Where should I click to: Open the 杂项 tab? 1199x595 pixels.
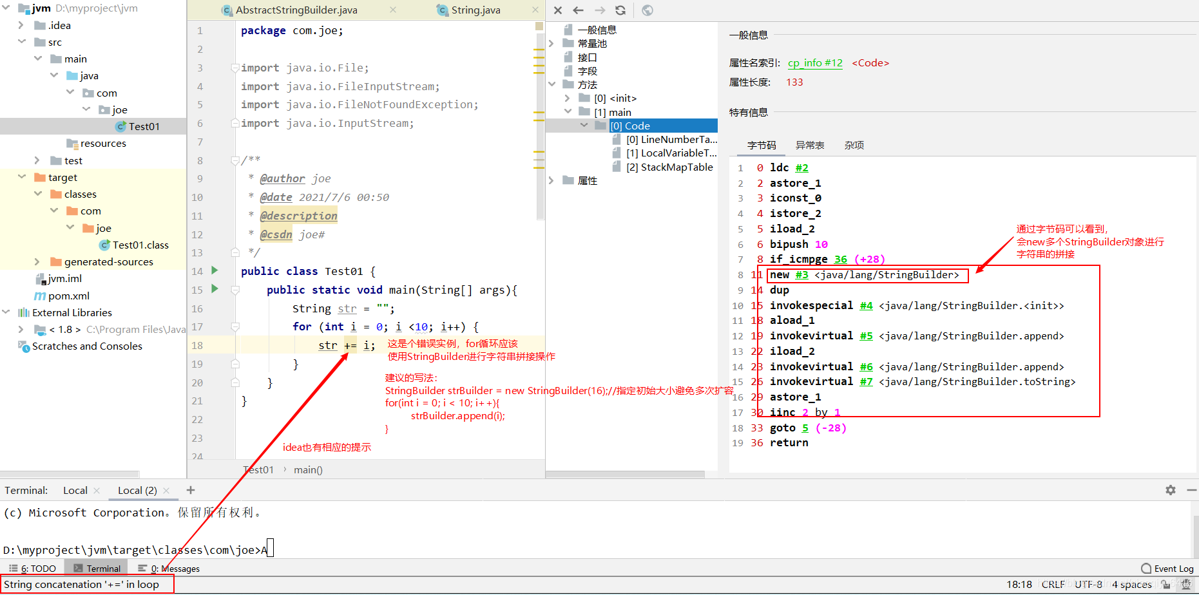click(854, 145)
